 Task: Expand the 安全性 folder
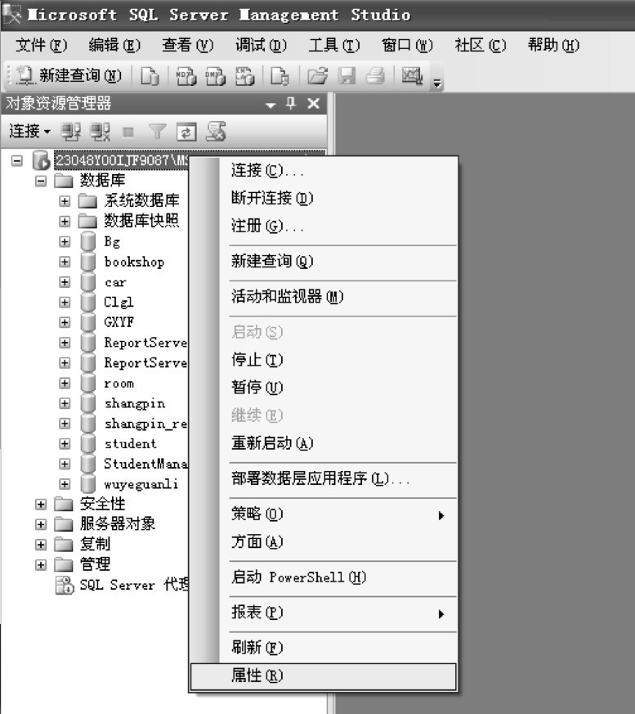41,505
